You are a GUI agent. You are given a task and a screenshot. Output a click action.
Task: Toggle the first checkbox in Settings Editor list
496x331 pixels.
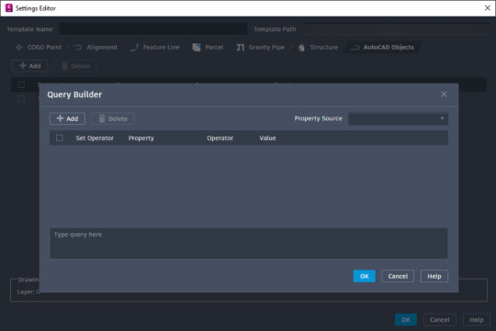[x=21, y=84]
